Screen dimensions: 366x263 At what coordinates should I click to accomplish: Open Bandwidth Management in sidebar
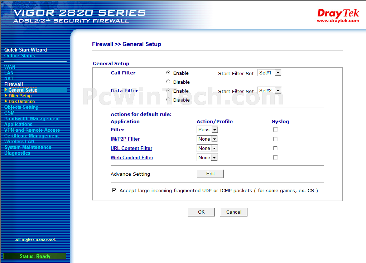[32, 119]
